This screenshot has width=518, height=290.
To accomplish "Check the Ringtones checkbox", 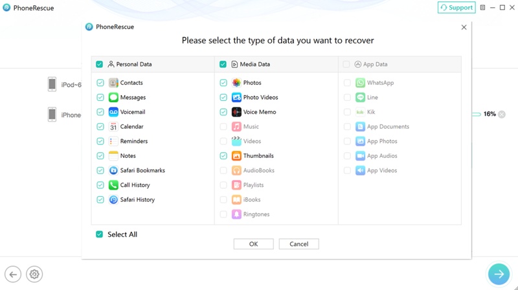I will (223, 214).
